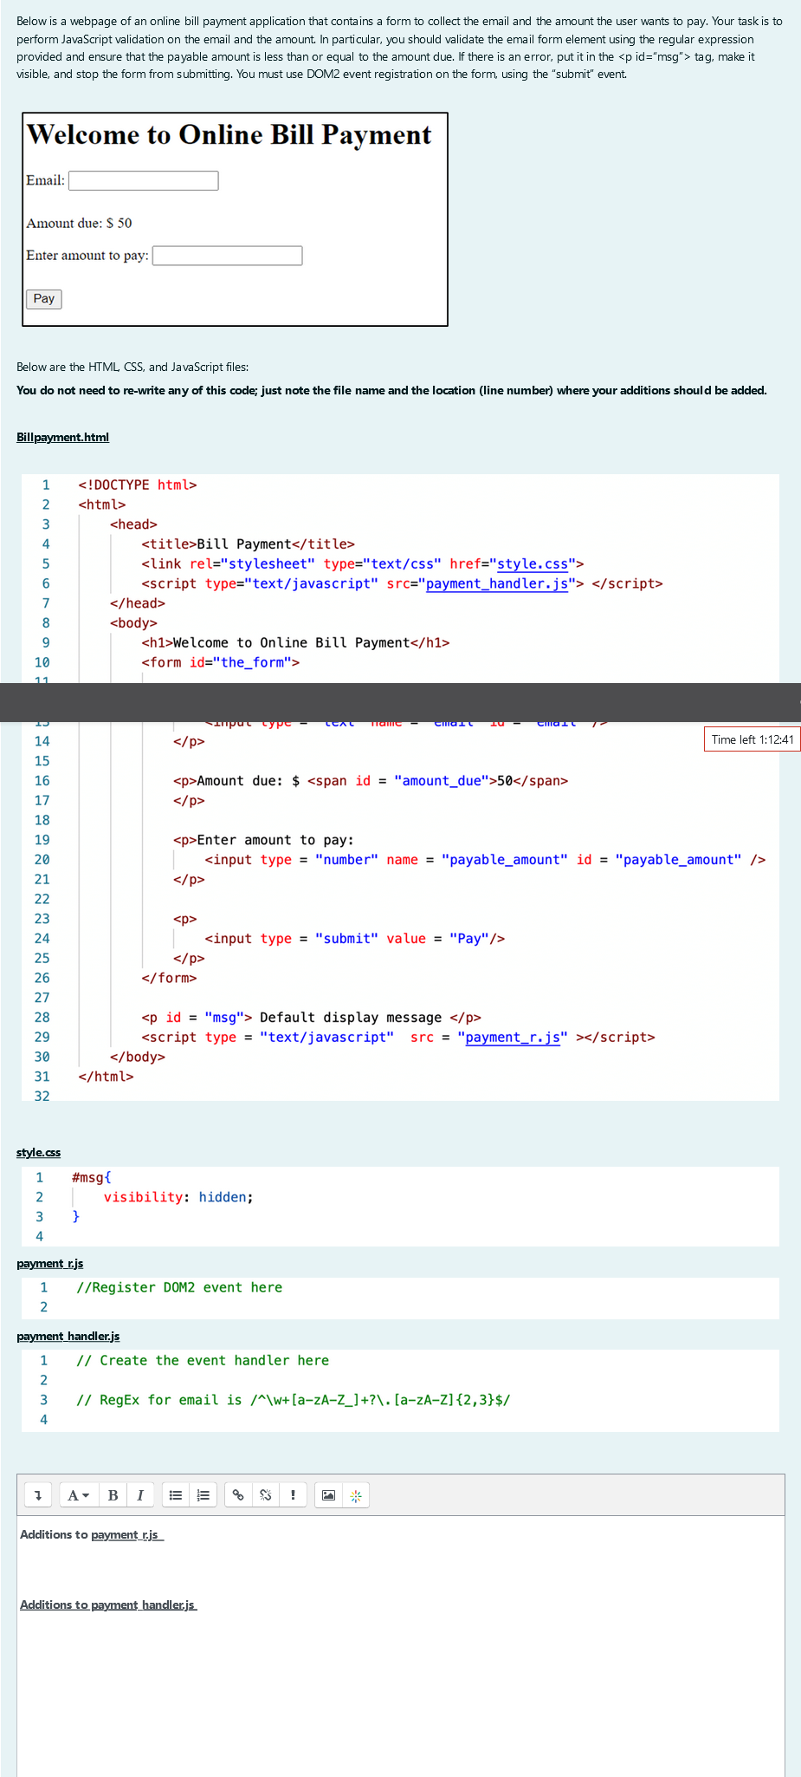Screen dimensions: 801x1777
Task: Click the Time left countdown box
Action: pos(752,739)
